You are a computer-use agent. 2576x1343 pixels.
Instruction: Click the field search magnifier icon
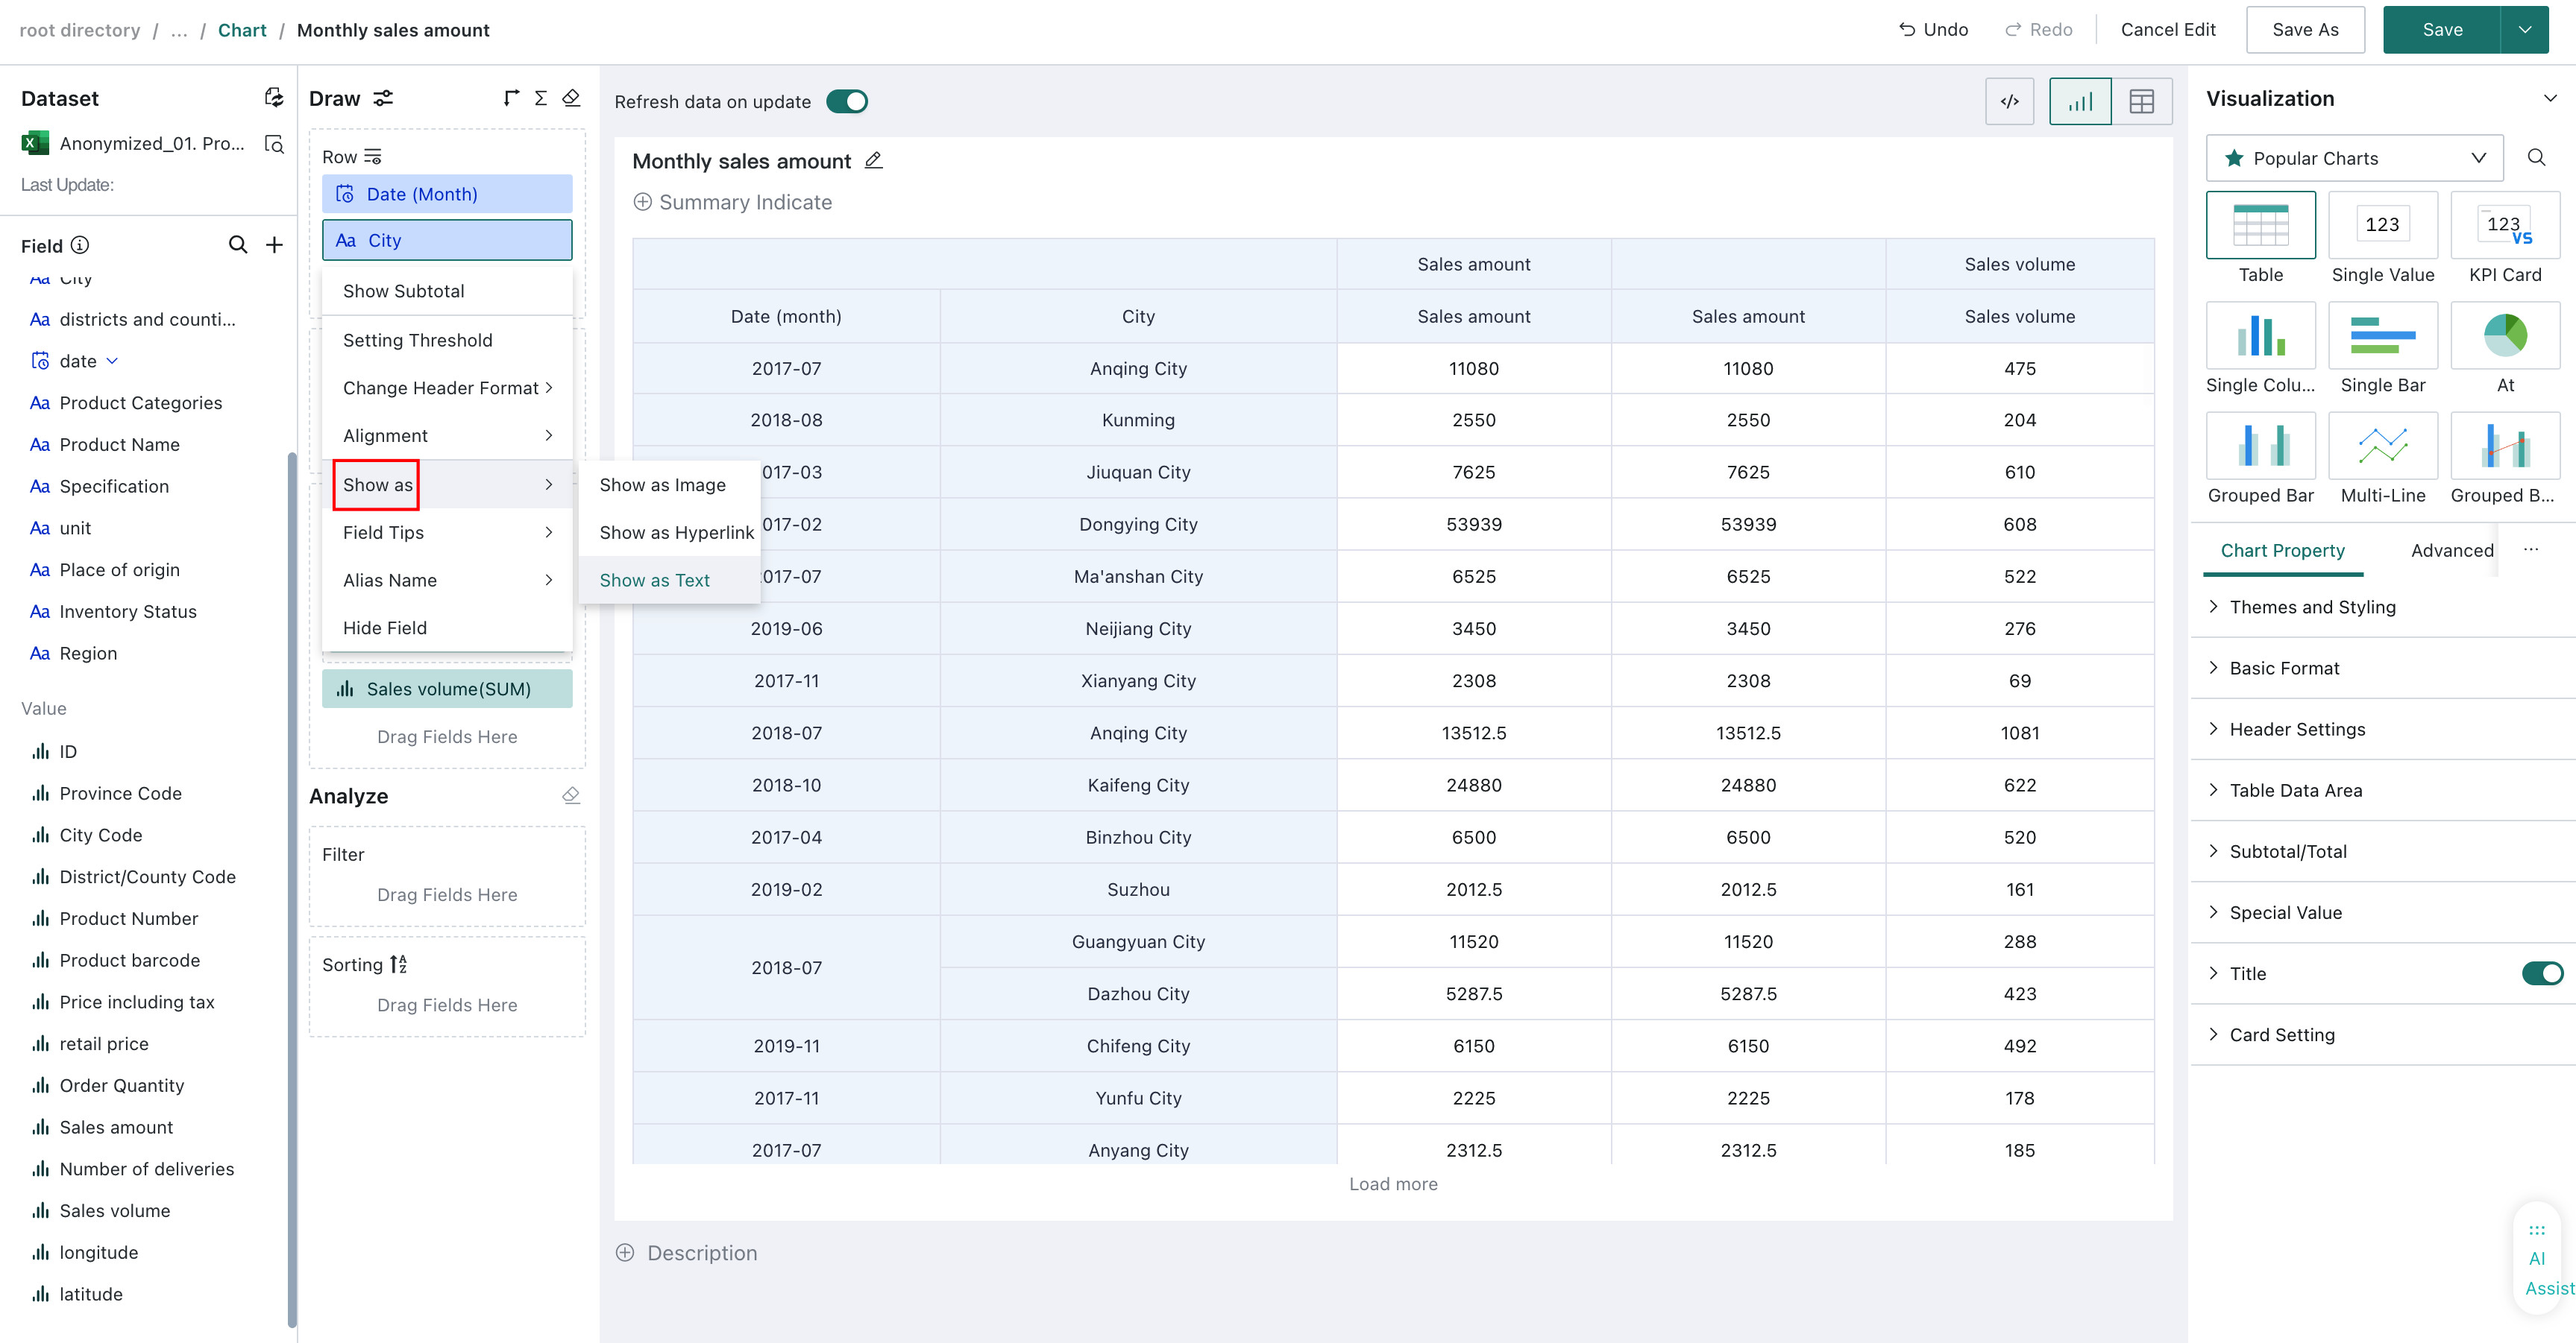coord(238,244)
